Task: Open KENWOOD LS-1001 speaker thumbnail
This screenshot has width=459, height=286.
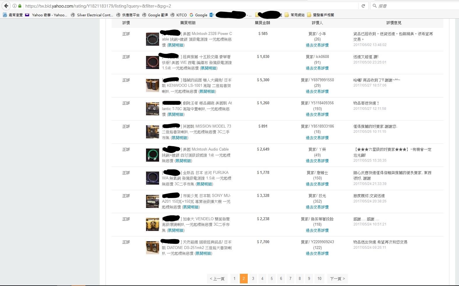Action: click(x=152, y=86)
